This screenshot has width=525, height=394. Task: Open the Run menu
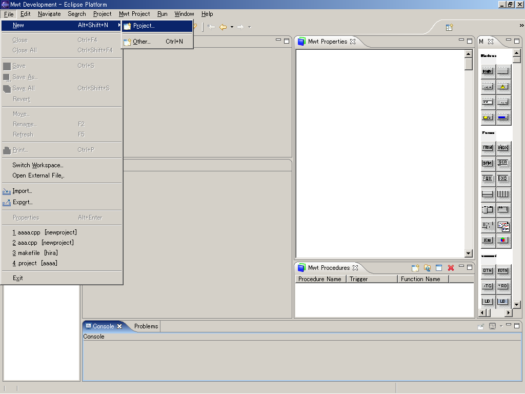click(163, 14)
